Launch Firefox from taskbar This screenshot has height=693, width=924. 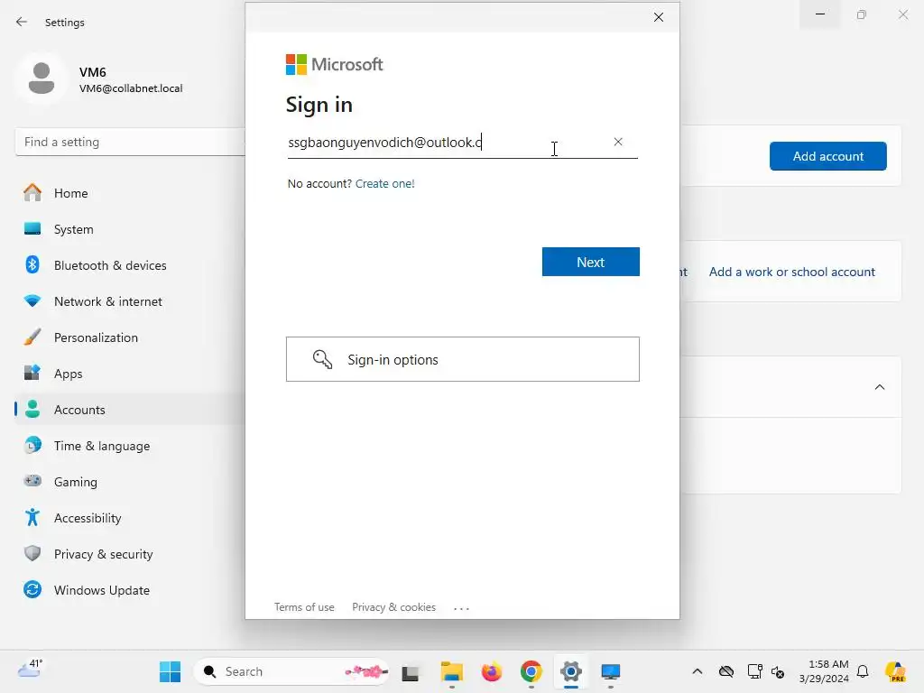coord(492,671)
